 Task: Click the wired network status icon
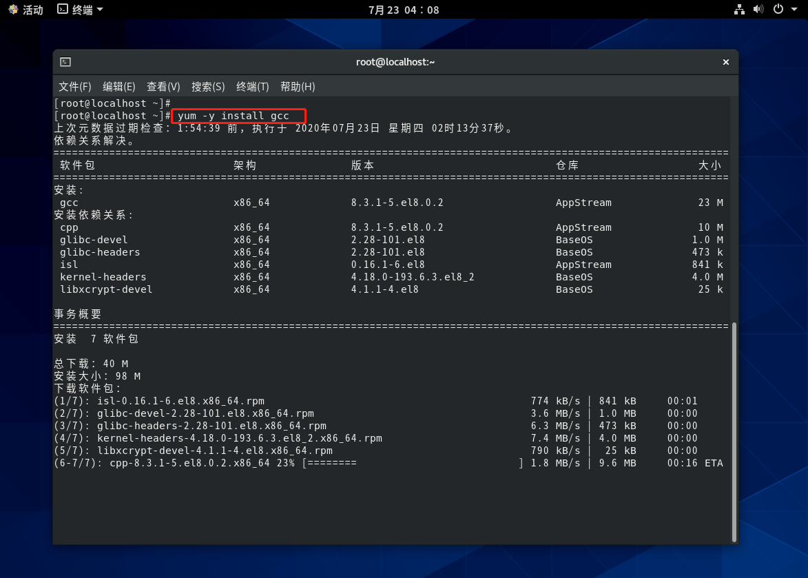click(x=739, y=10)
